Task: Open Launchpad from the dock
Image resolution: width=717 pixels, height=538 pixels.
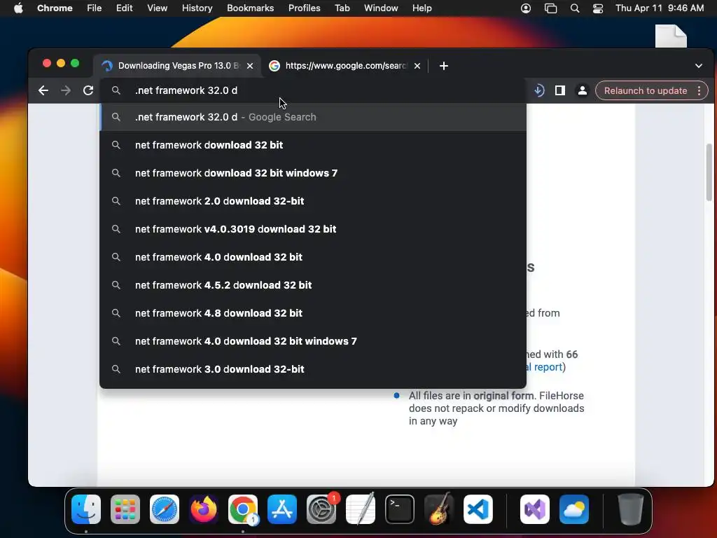Action: pyautogui.click(x=125, y=509)
